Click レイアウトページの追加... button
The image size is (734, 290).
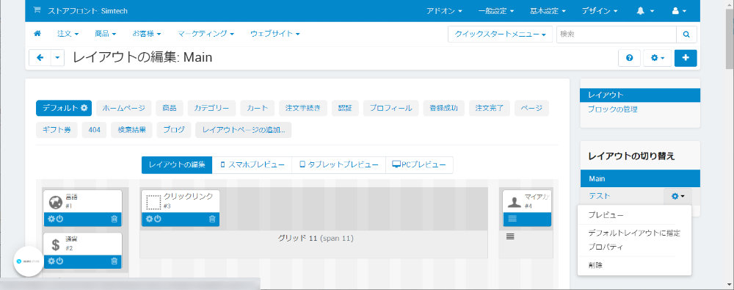tap(244, 130)
